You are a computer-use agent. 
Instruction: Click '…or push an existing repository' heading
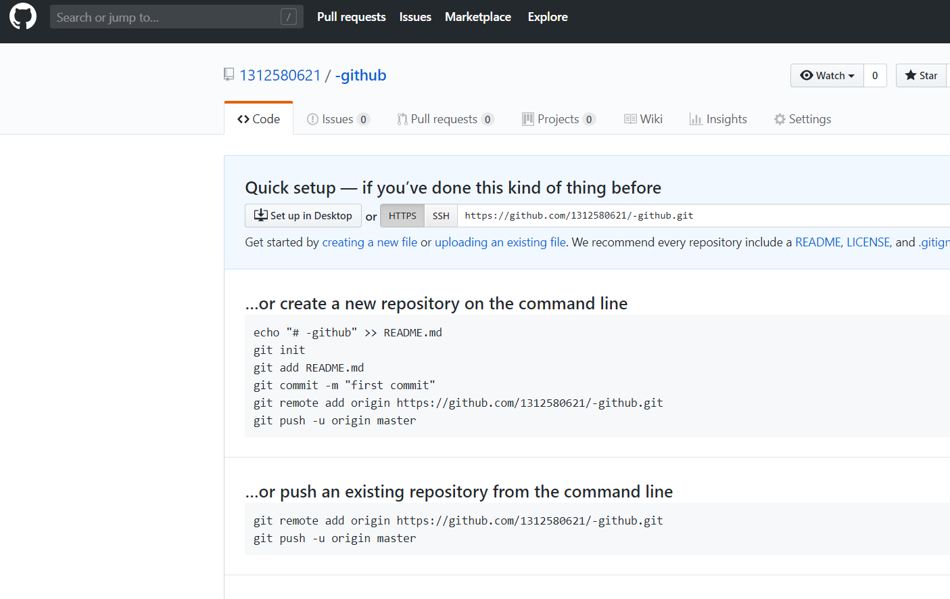pyautogui.click(x=459, y=491)
